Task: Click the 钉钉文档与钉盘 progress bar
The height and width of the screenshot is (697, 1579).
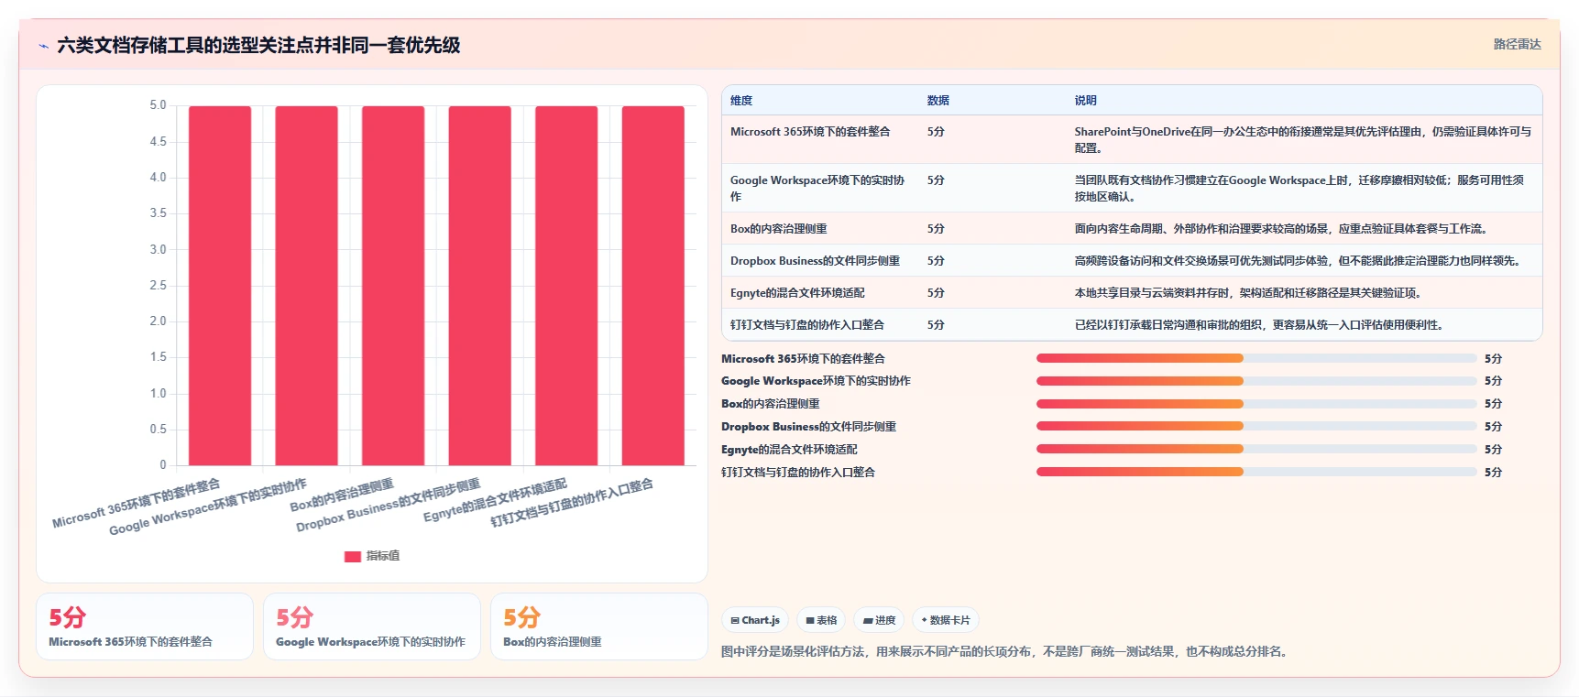Action: [x=1256, y=472]
